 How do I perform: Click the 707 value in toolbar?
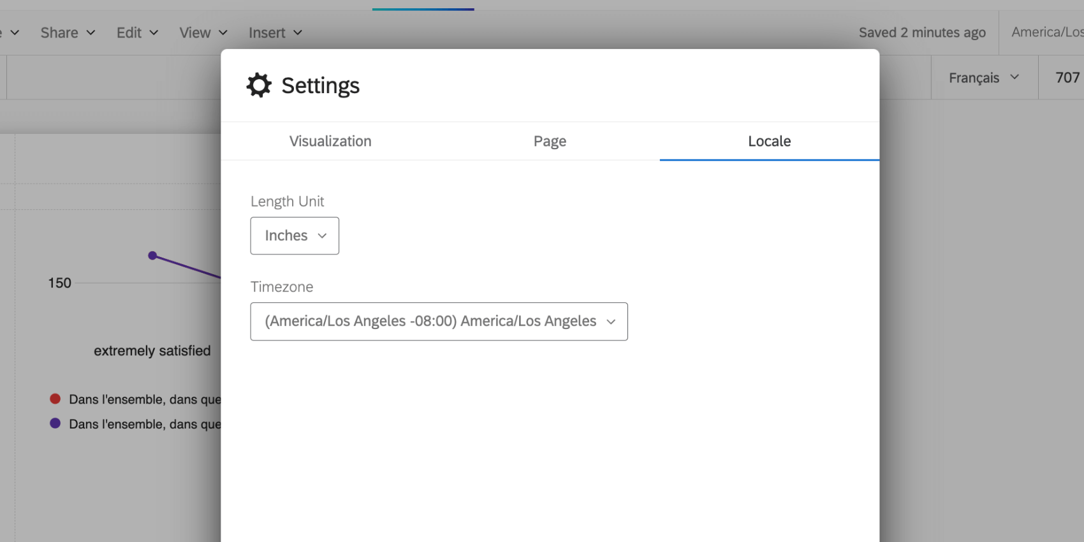click(x=1067, y=78)
